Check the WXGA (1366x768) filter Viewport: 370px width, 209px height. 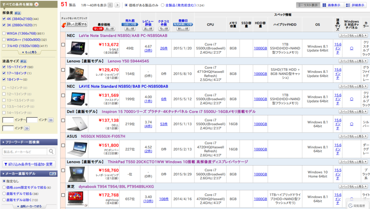click(4, 34)
